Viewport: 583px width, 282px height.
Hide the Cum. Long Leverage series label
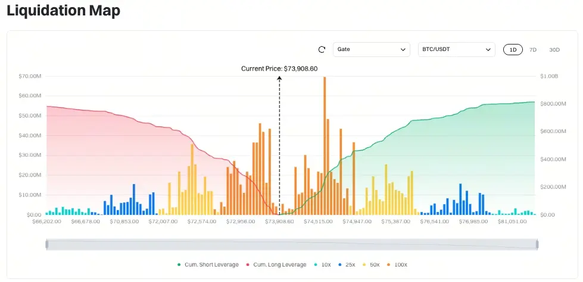point(280,265)
